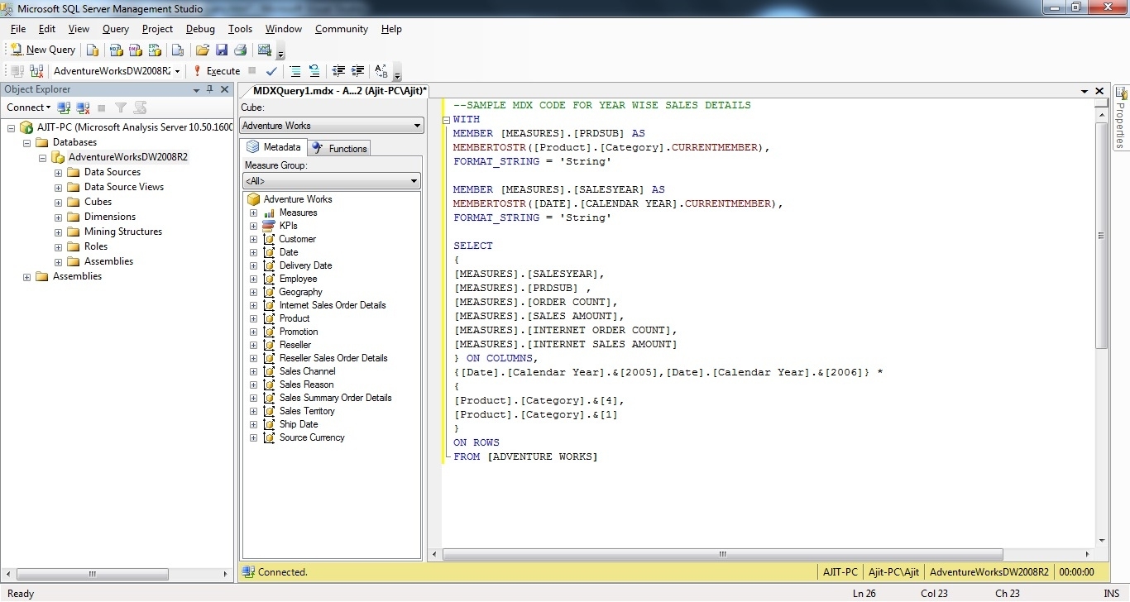The image size is (1130, 602).
Task: Decrease indent of the selected code
Action: tap(338, 71)
